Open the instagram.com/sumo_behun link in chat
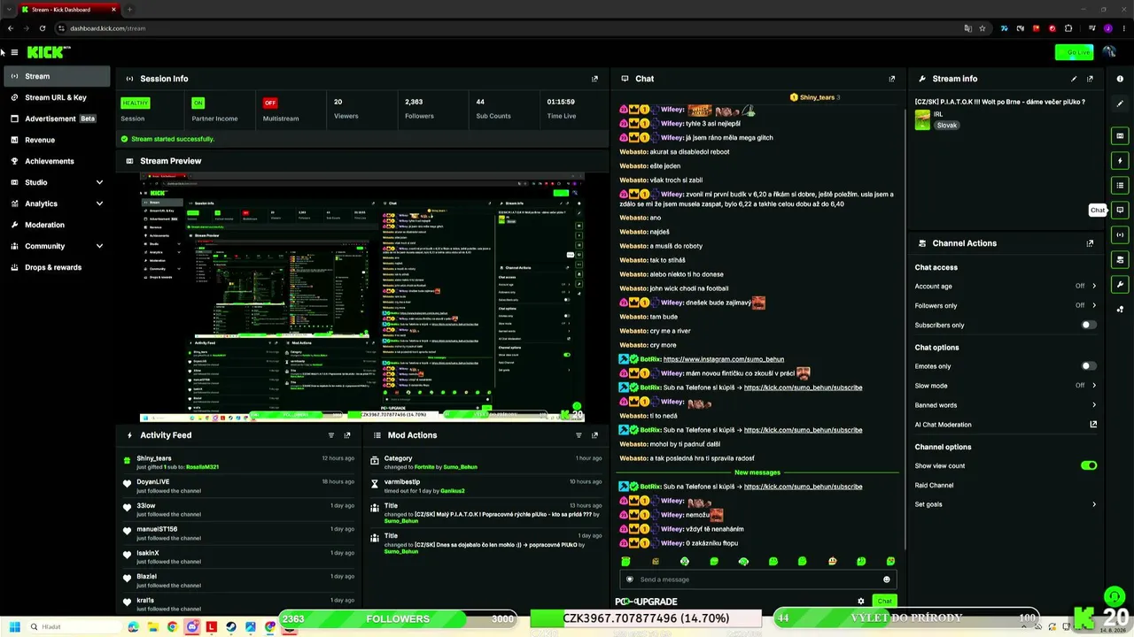The image size is (1134, 637). coord(724,359)
